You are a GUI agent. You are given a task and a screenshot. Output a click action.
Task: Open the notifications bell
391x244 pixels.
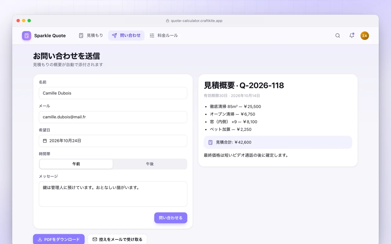[352, 36]
